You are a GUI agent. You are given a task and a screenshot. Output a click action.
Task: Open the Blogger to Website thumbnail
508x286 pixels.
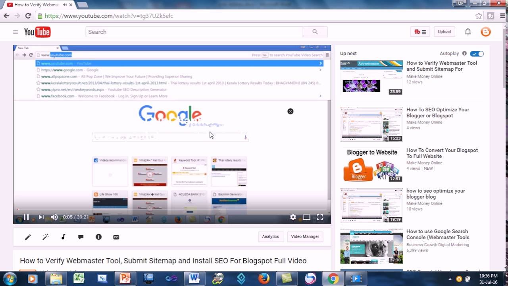click(x=371, y=165)
